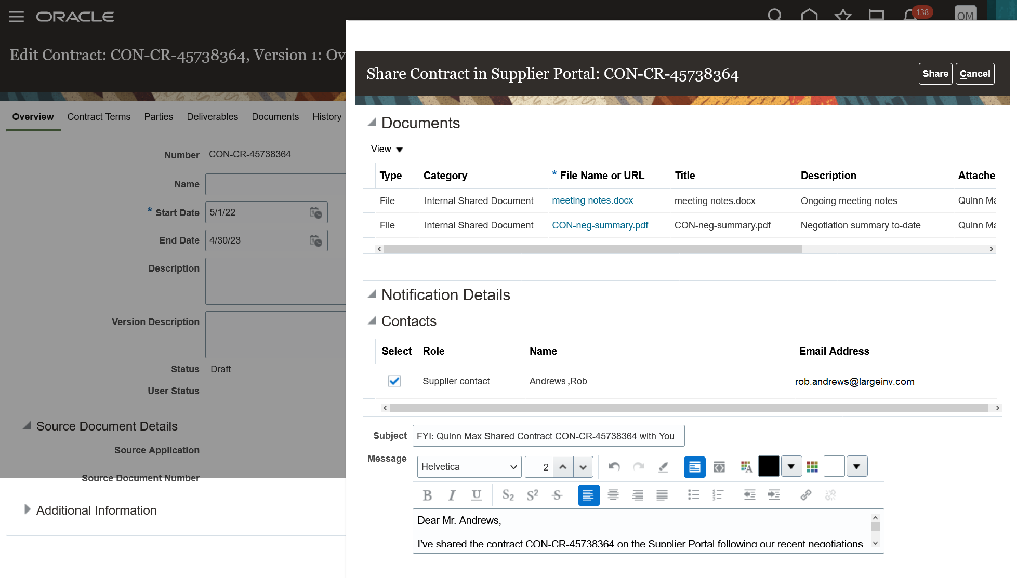Open the CON-neg-summary.pdf link
The image size is (1017, 578).
pos(600,225)
